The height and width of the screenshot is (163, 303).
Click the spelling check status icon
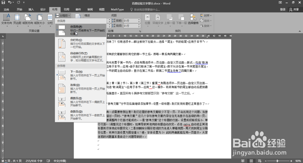coord(48,161)
